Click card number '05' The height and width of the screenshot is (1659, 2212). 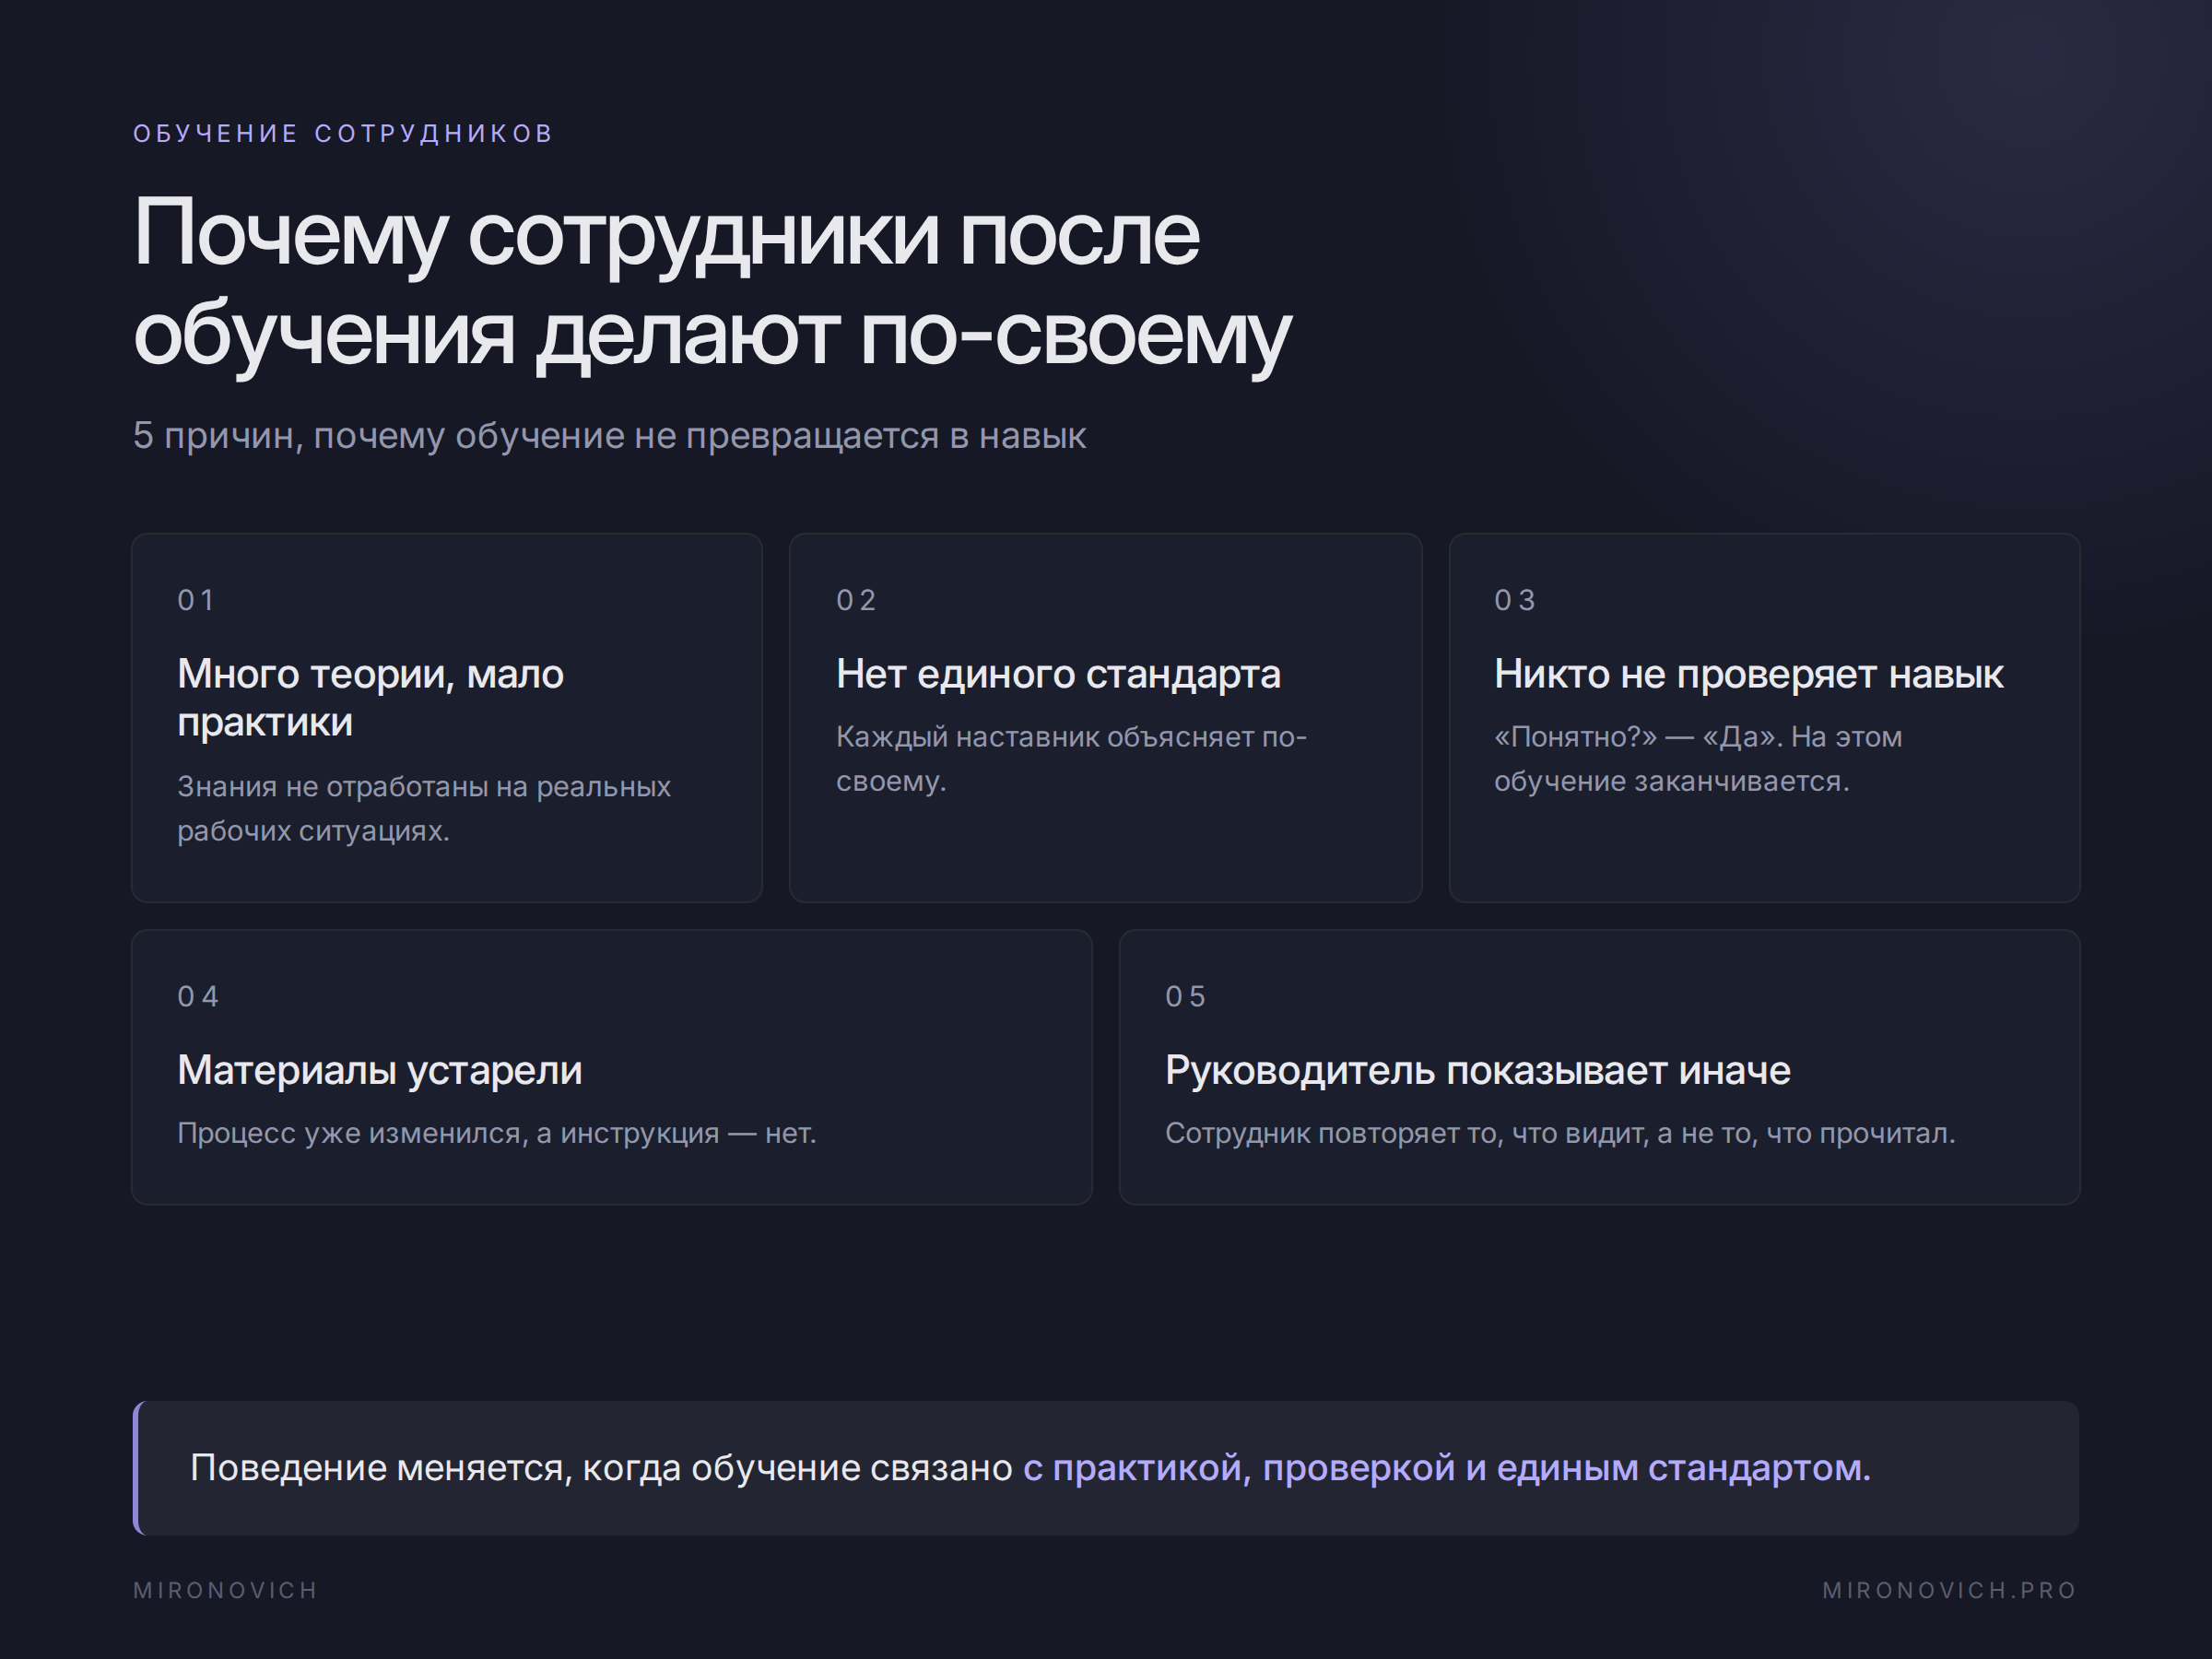pos(1185,996)
